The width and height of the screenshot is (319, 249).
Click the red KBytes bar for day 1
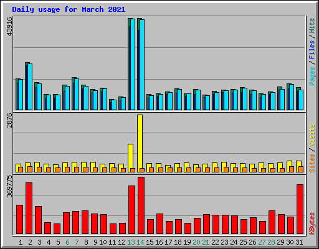[19, 220]
